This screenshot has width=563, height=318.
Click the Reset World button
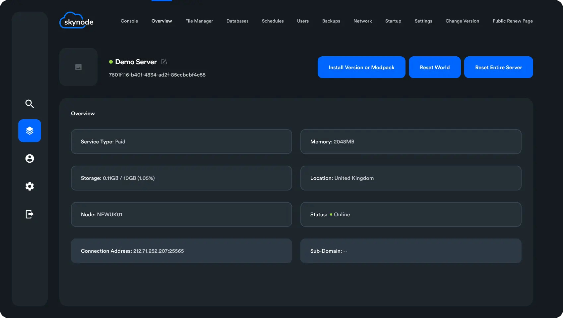pyautogui.click(x=435, y=67)
